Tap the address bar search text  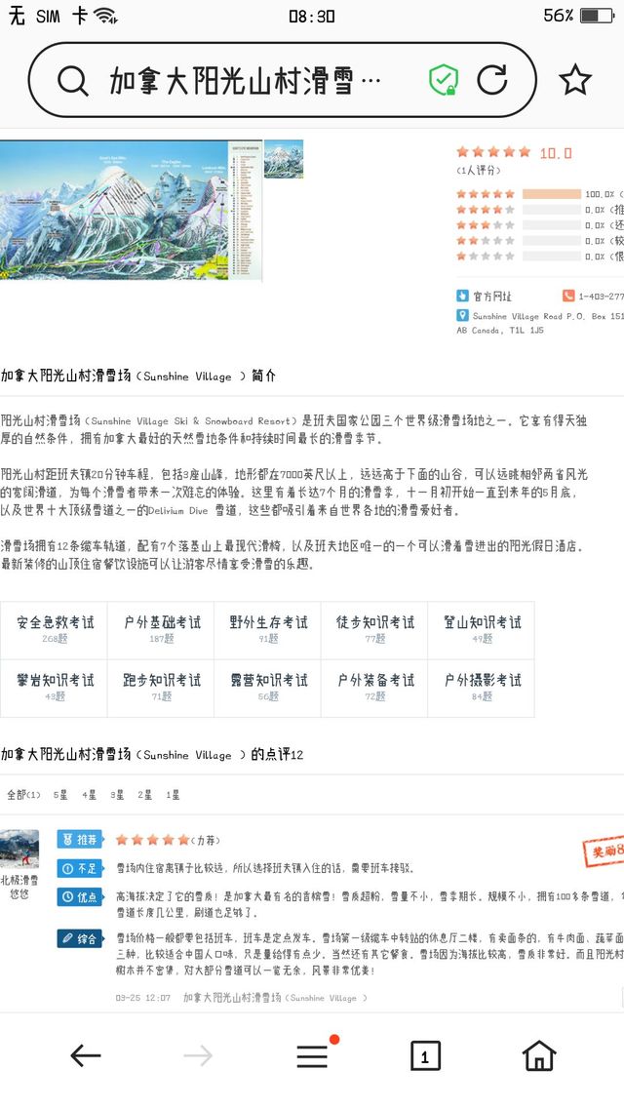[245, 81]
